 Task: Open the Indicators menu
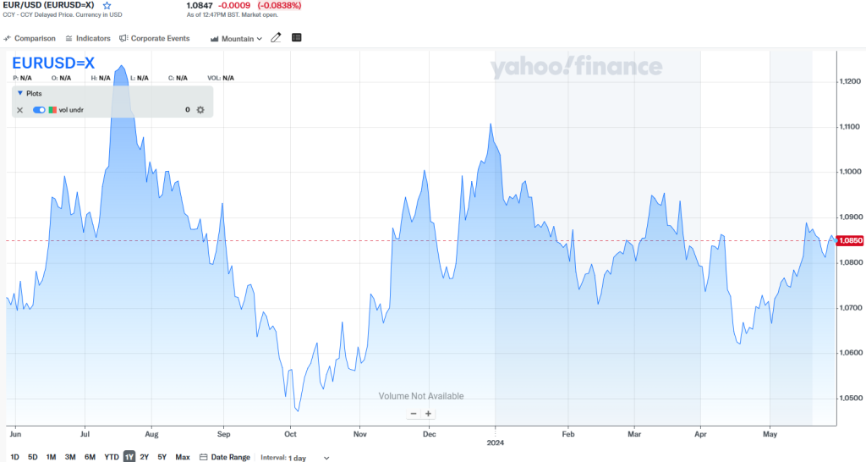point(88,38)
